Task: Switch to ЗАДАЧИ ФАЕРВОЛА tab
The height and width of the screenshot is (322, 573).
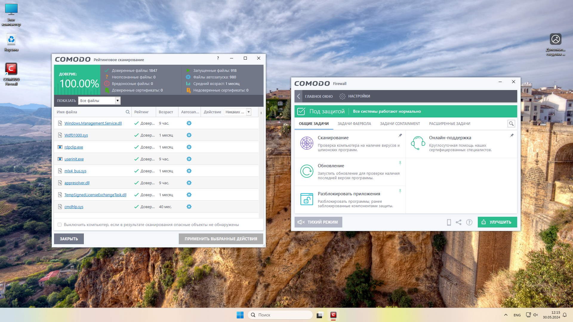Action: pyautogui.click(x=354, y=123)
